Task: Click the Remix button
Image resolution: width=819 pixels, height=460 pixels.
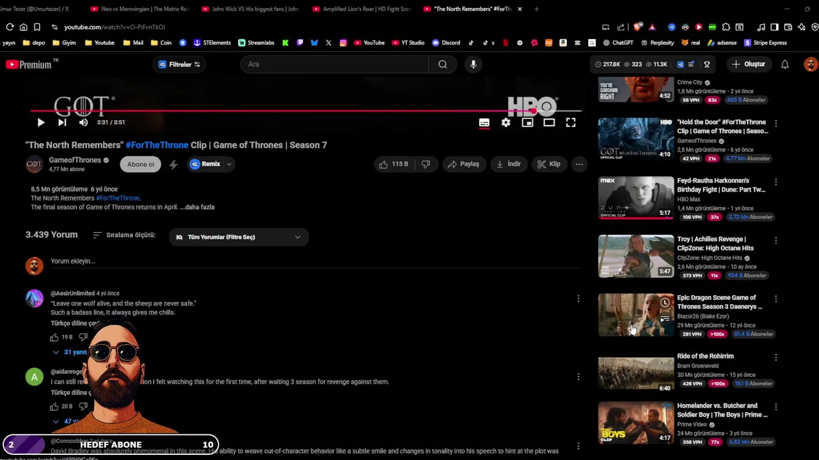Action: [x=205, y=164]
